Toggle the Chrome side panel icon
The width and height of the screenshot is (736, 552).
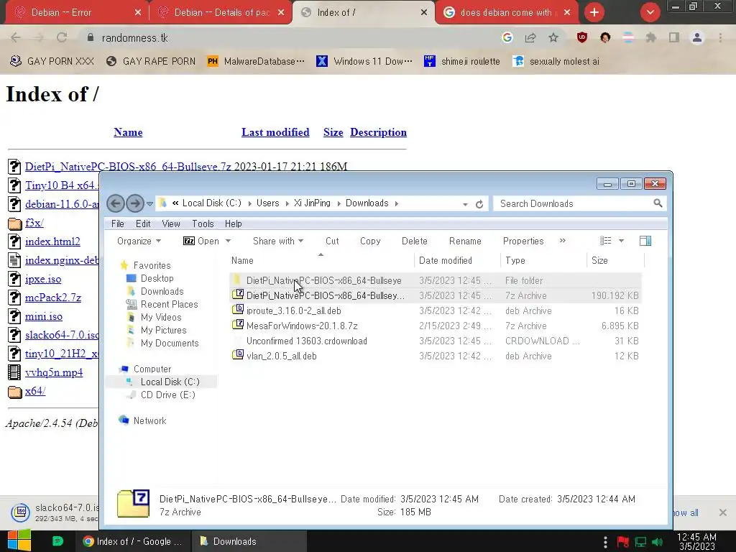tap(674, 37)
